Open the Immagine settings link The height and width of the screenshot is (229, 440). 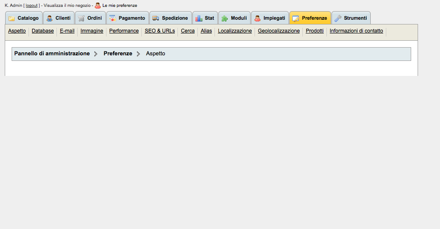coord(92,31)
